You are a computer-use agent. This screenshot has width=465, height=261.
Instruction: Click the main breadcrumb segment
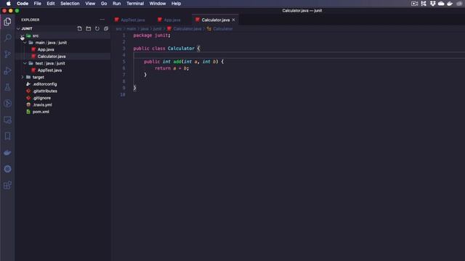click(x=132, y=29)
